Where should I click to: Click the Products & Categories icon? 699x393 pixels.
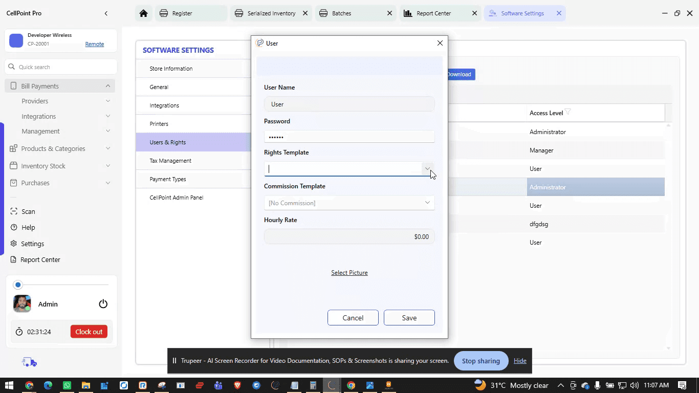[x=13, y=148]
